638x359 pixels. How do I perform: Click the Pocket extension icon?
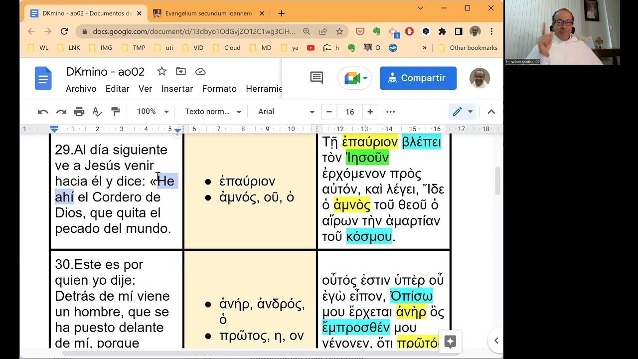pyautogui.click(x=360, y=31)
